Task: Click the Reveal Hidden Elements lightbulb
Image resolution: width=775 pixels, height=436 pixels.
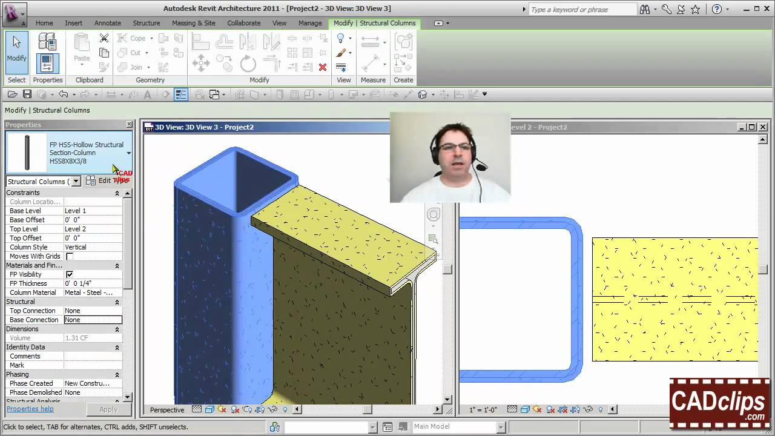Action: [x=285, y=410]
